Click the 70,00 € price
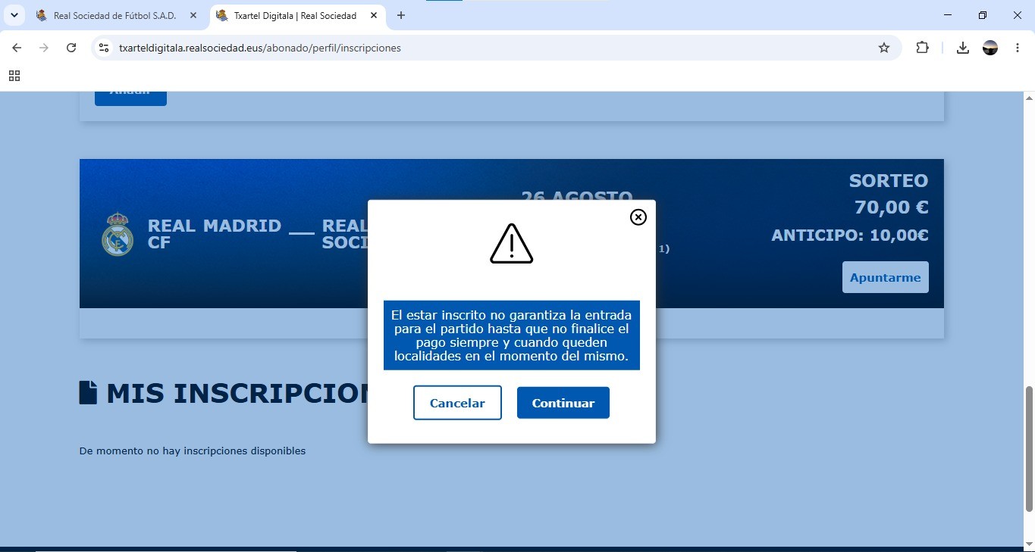 click(892, 207)
